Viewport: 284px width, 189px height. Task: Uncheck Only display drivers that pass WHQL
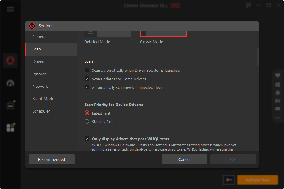[87, 139]
